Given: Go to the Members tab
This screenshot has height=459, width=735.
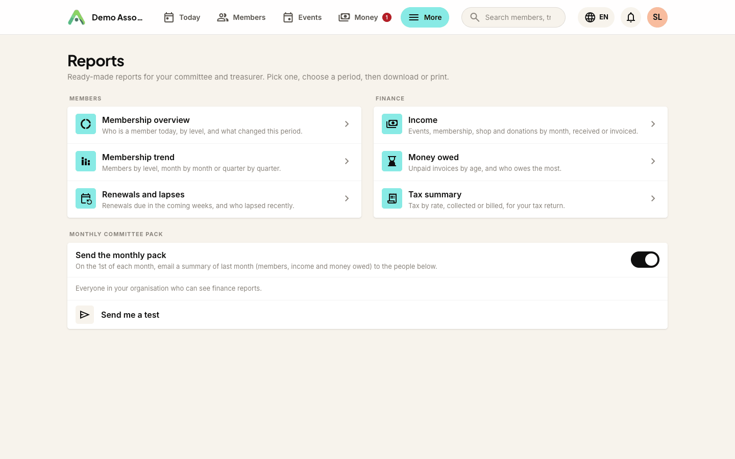Looking at the screenshot, I should [x=241, y=17].
